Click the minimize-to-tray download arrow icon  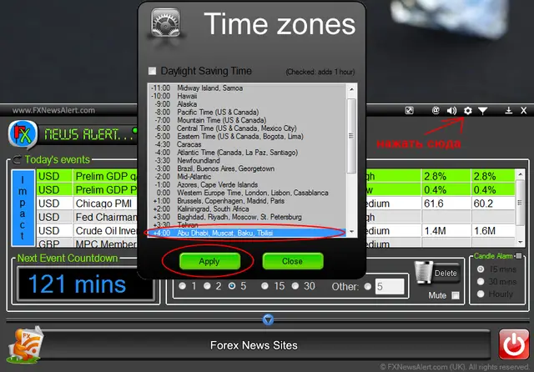click(508, 110)
